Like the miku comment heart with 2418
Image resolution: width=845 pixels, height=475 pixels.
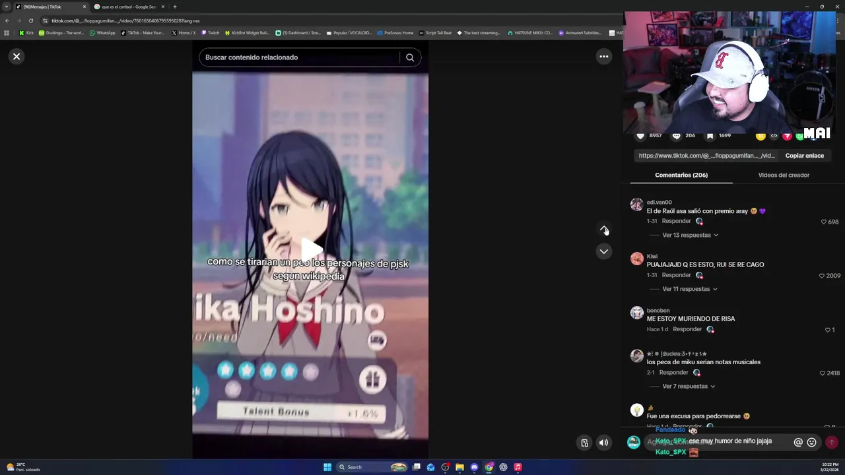click(822, 373)
